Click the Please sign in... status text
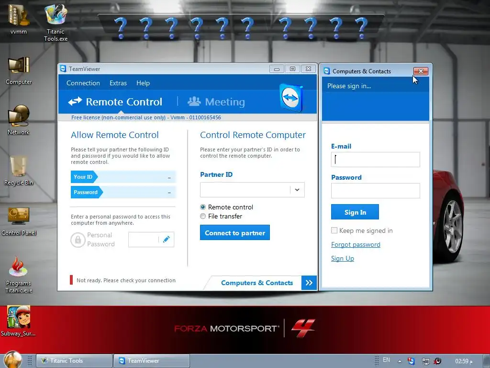 [x=349, y=86]
